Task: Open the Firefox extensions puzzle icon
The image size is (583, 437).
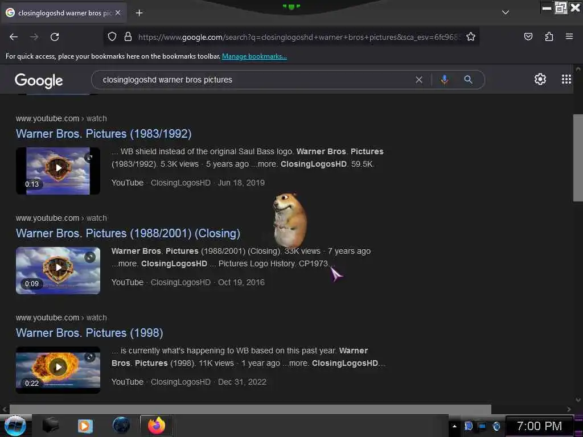Action: (549, 37)
